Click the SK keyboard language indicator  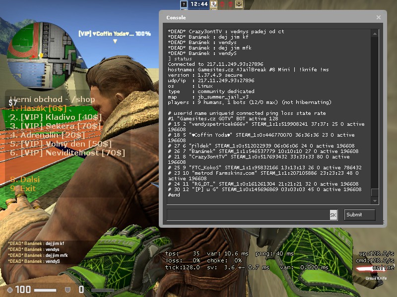point(333,215)
